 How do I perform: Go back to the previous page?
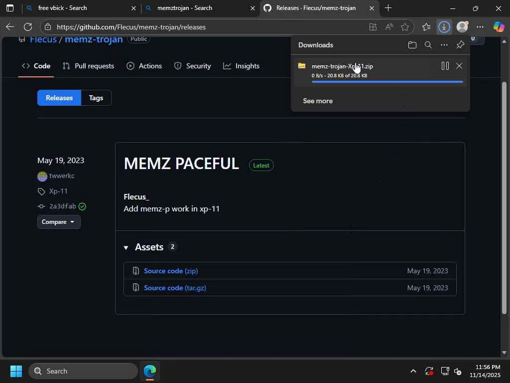coord(10,27)
